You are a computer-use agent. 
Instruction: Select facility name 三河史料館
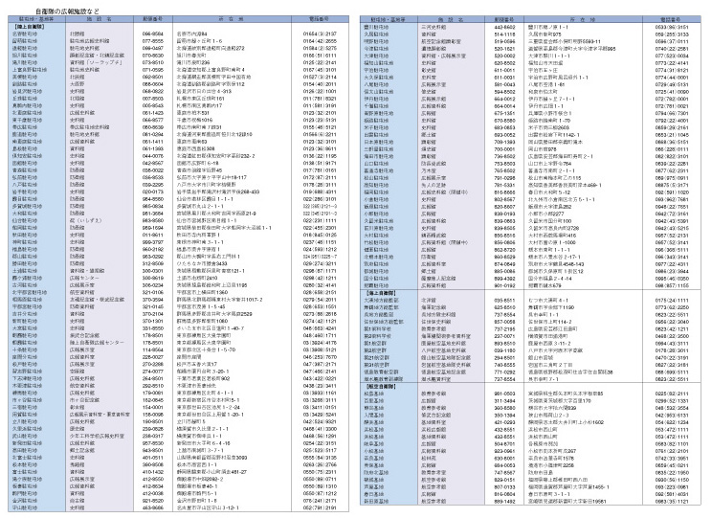tap(434, 27)
